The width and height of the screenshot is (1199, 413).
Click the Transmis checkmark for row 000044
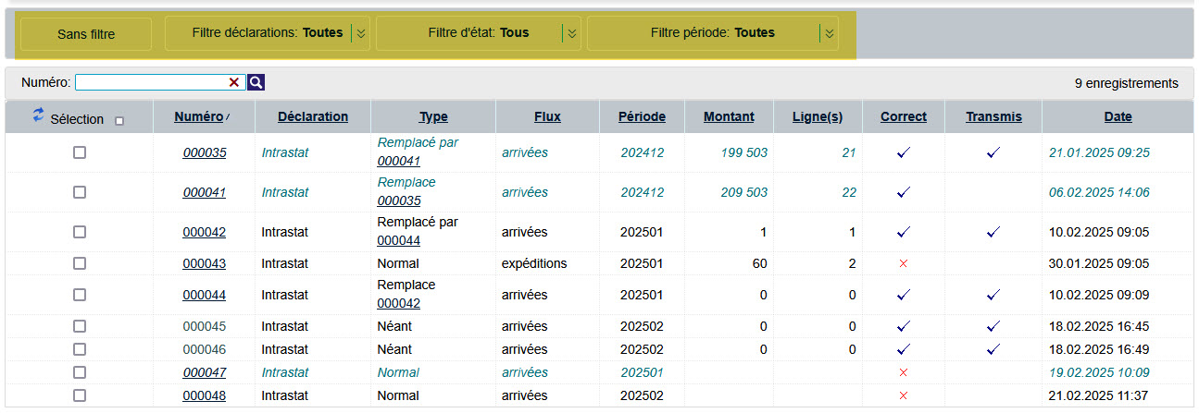[993, 295]
